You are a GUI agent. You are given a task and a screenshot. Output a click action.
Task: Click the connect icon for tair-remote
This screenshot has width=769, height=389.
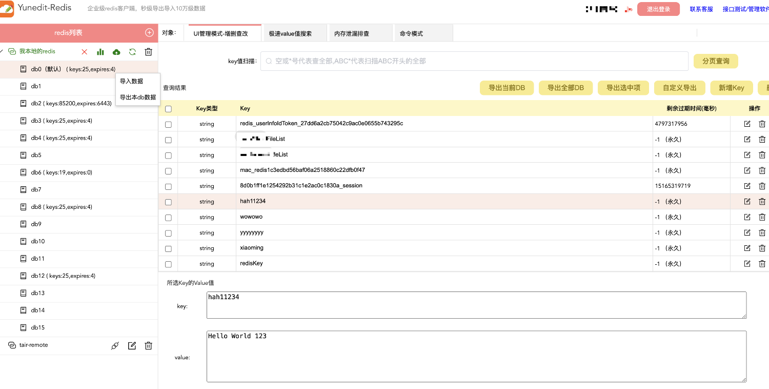point(115,346)
